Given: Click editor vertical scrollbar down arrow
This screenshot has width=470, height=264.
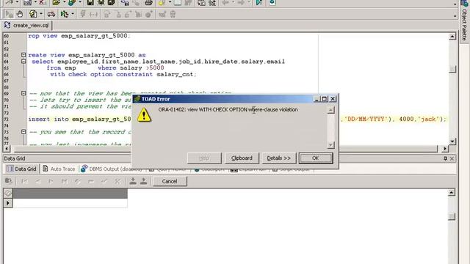Looking at the screenshot, I should (452, 141).
